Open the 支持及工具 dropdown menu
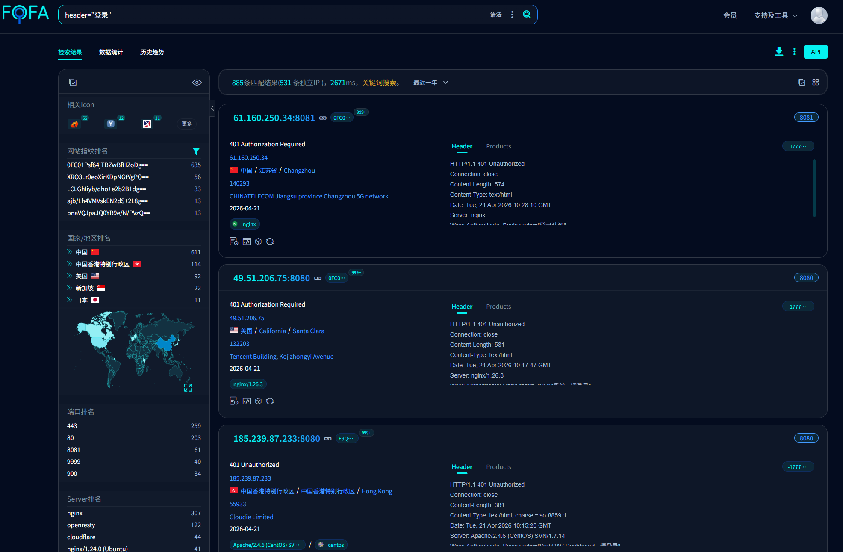The image size is (843, 552). [x=775, y=15]
